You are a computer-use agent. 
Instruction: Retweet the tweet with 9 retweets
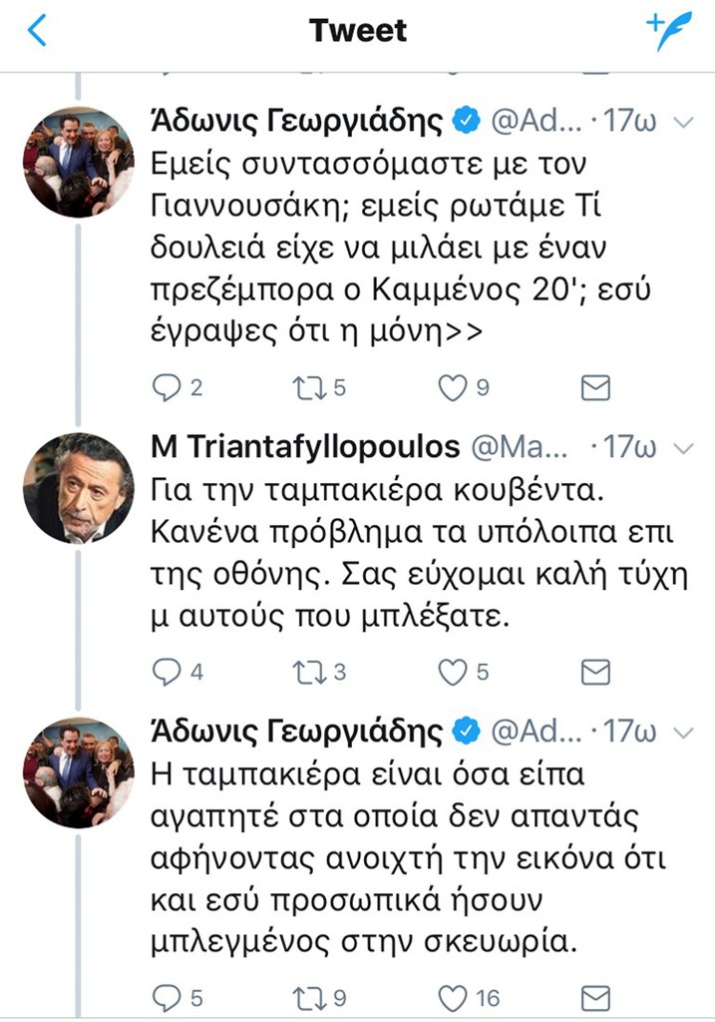click(307, 997)
